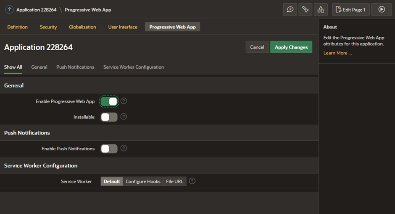Run the application with the play icon
395x214 pixels.
point(382,10)
